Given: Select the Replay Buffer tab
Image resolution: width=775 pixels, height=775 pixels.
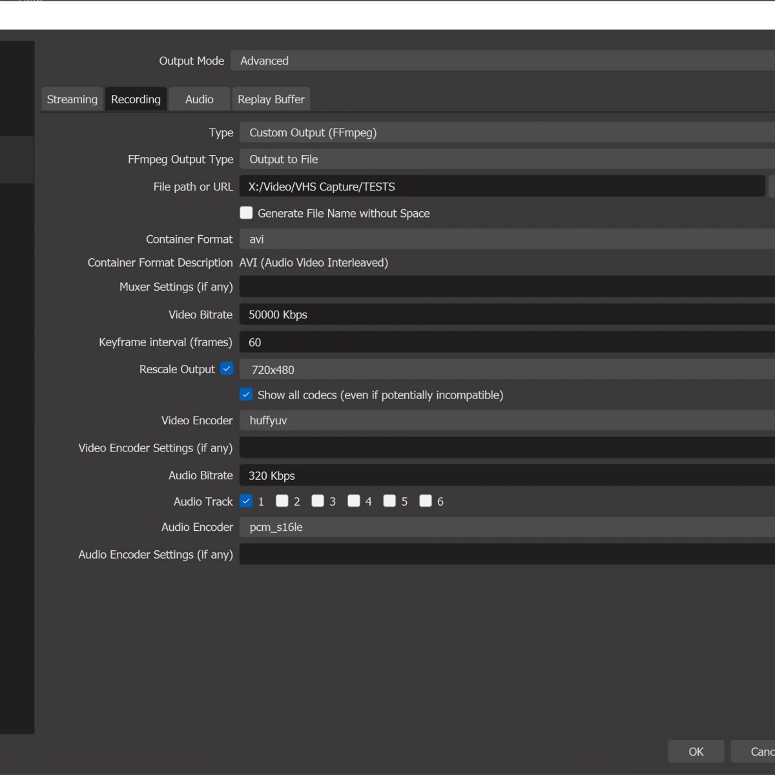Looking at the screenshot, I should tap(271, 99).
